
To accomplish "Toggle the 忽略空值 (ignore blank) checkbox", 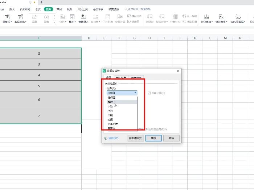I will (x=149, y=93).
